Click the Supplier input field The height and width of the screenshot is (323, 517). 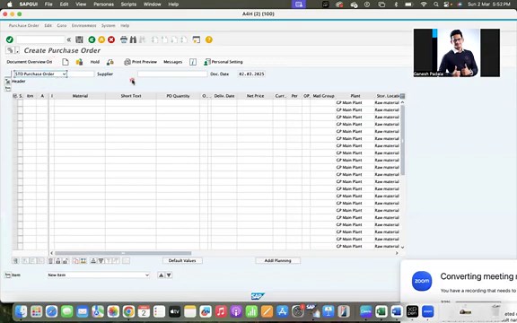pyautogui.click(x=172, y=74)
